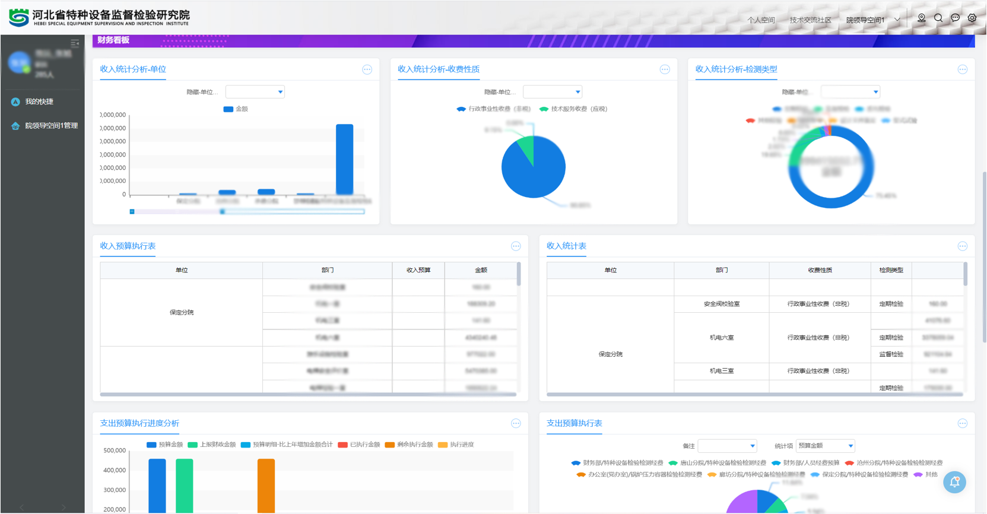
Task: Toggle 上报财政金额 legend series
Action: [211, 445]
